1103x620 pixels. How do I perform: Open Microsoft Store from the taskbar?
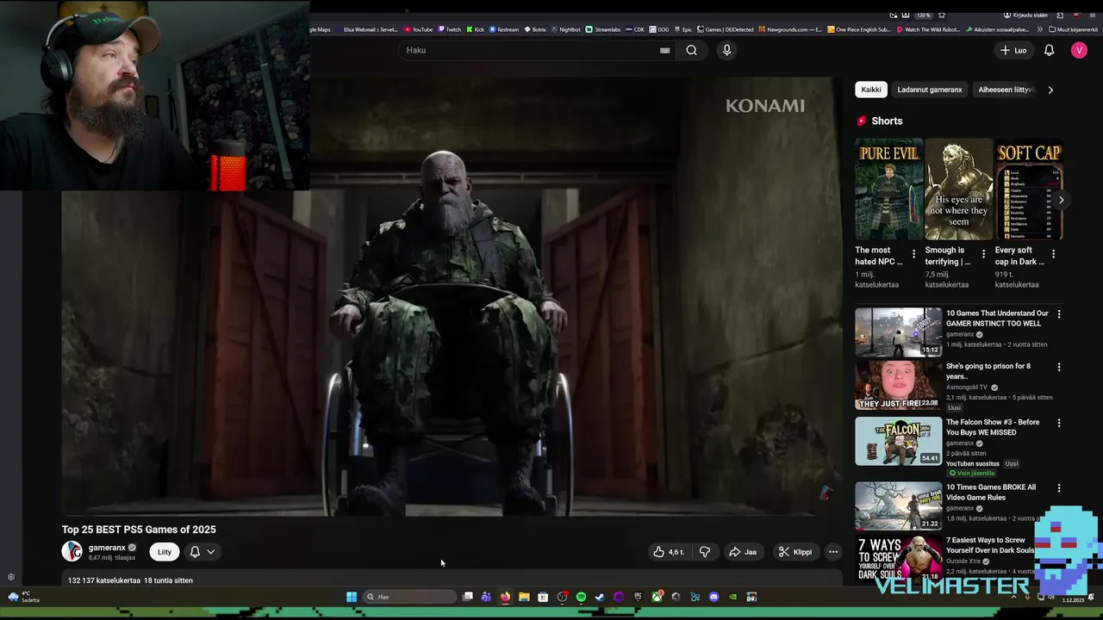coord(543,597)
